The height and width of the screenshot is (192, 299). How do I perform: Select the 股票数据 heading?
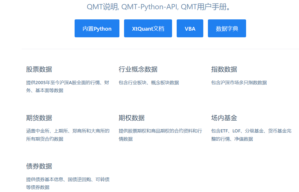39,69
